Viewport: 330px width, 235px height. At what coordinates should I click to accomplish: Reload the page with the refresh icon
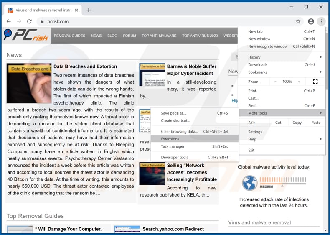pos(29,21)
